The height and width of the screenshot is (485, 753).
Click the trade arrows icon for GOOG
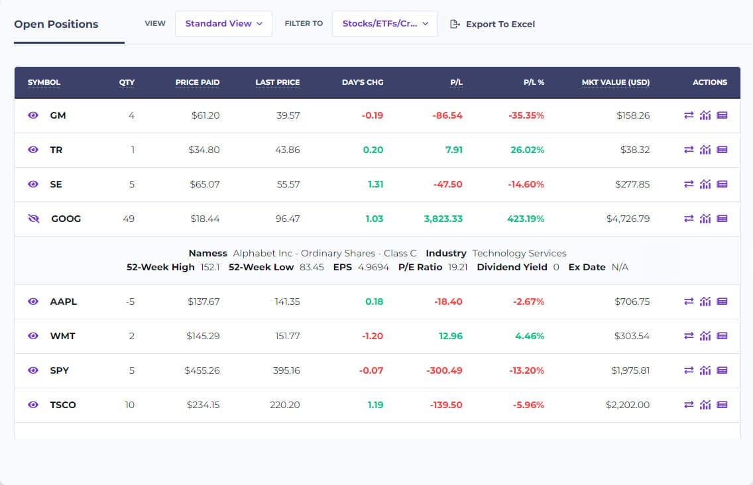[689, 219]
